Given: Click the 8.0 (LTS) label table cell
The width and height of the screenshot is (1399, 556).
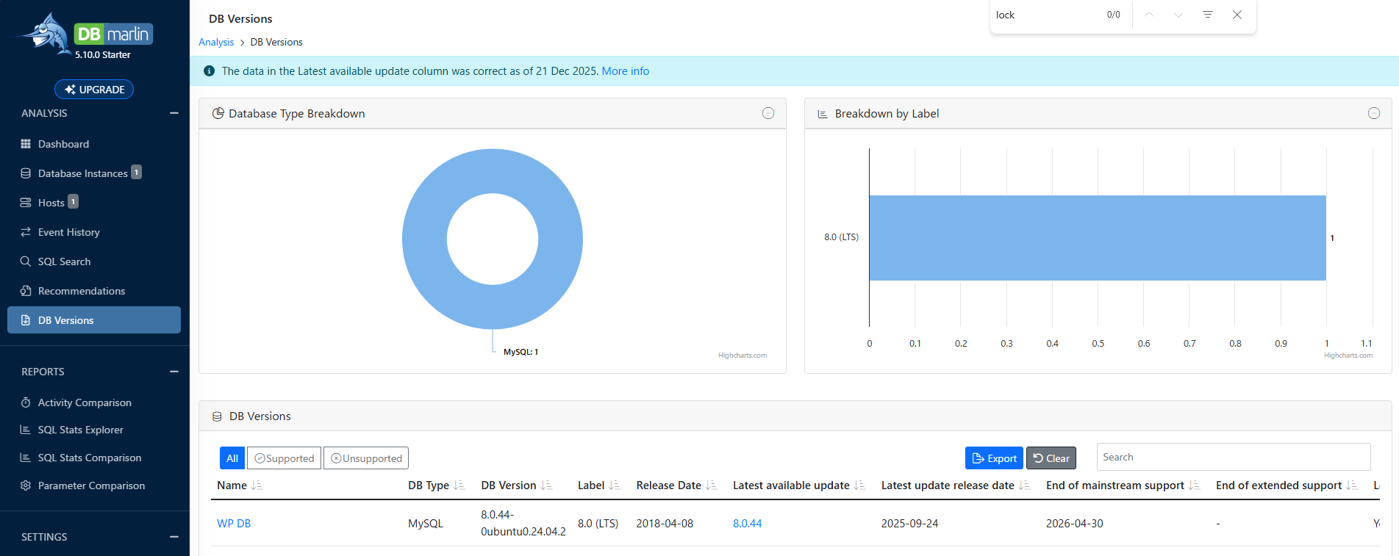Looking at the screenshot, I should 598,524.
